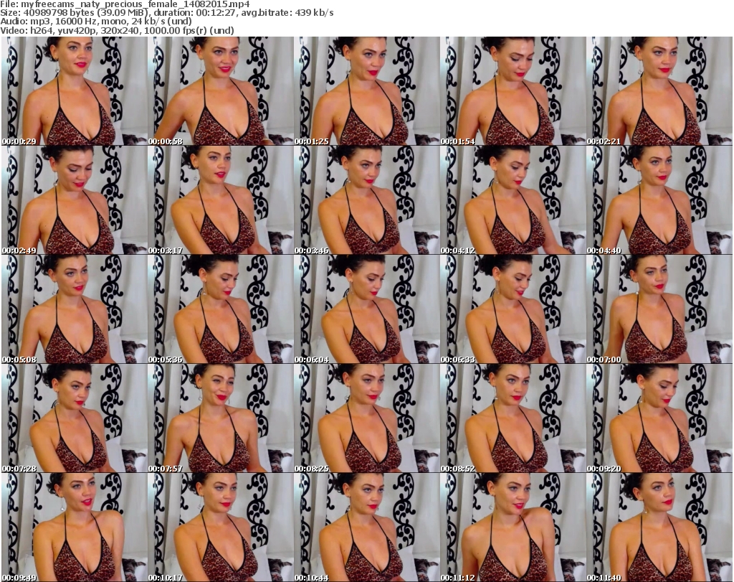Select the thumbnail frame at 00:00:58

coord(221,91)
